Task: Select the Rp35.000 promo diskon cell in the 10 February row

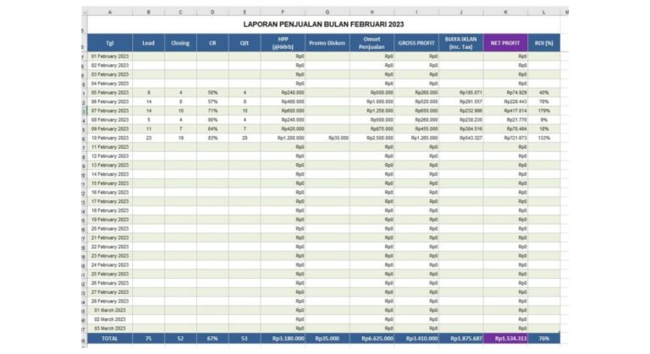Action: (328, 138)
